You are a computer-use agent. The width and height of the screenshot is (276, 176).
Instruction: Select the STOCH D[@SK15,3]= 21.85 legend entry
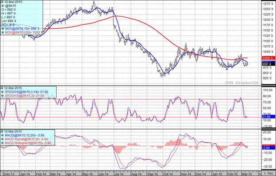click(25, 96)
